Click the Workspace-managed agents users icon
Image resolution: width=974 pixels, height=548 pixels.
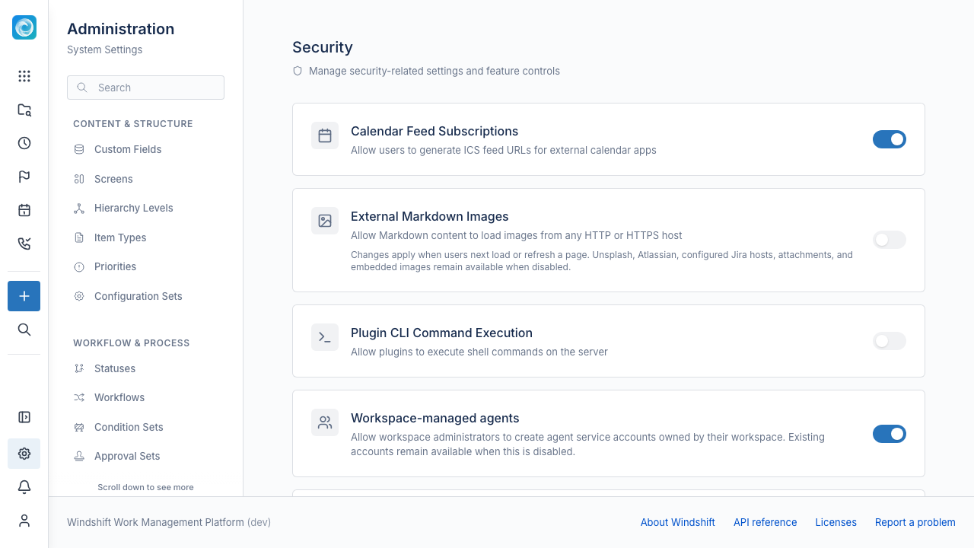[325, 423]
